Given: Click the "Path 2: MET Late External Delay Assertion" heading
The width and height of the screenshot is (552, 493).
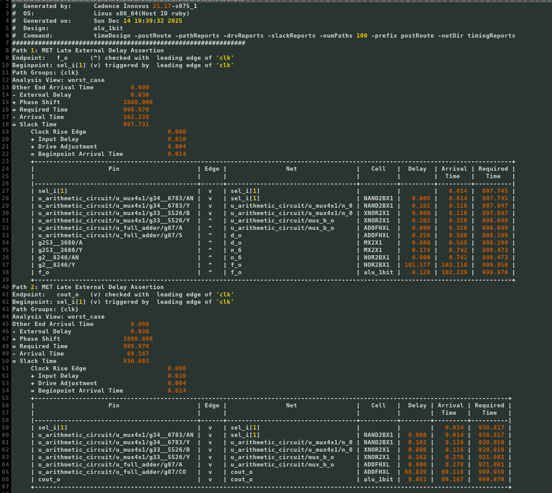Looking at the screenshot, I should [x=88, y=287].
